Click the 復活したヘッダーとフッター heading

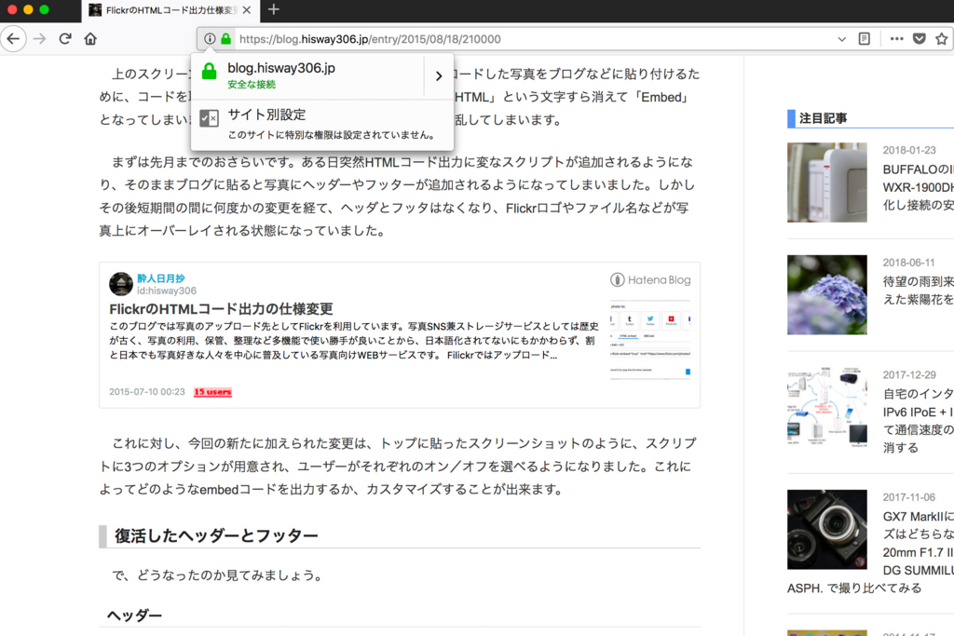[x=216, y=535]
